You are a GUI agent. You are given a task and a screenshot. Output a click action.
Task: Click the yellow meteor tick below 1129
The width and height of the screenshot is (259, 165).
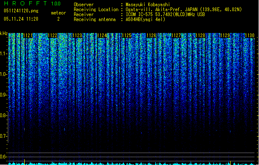[x=231, y=163]
